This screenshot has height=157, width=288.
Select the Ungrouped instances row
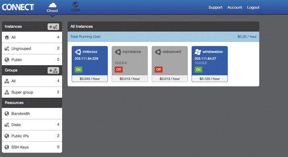pos(32,48)
